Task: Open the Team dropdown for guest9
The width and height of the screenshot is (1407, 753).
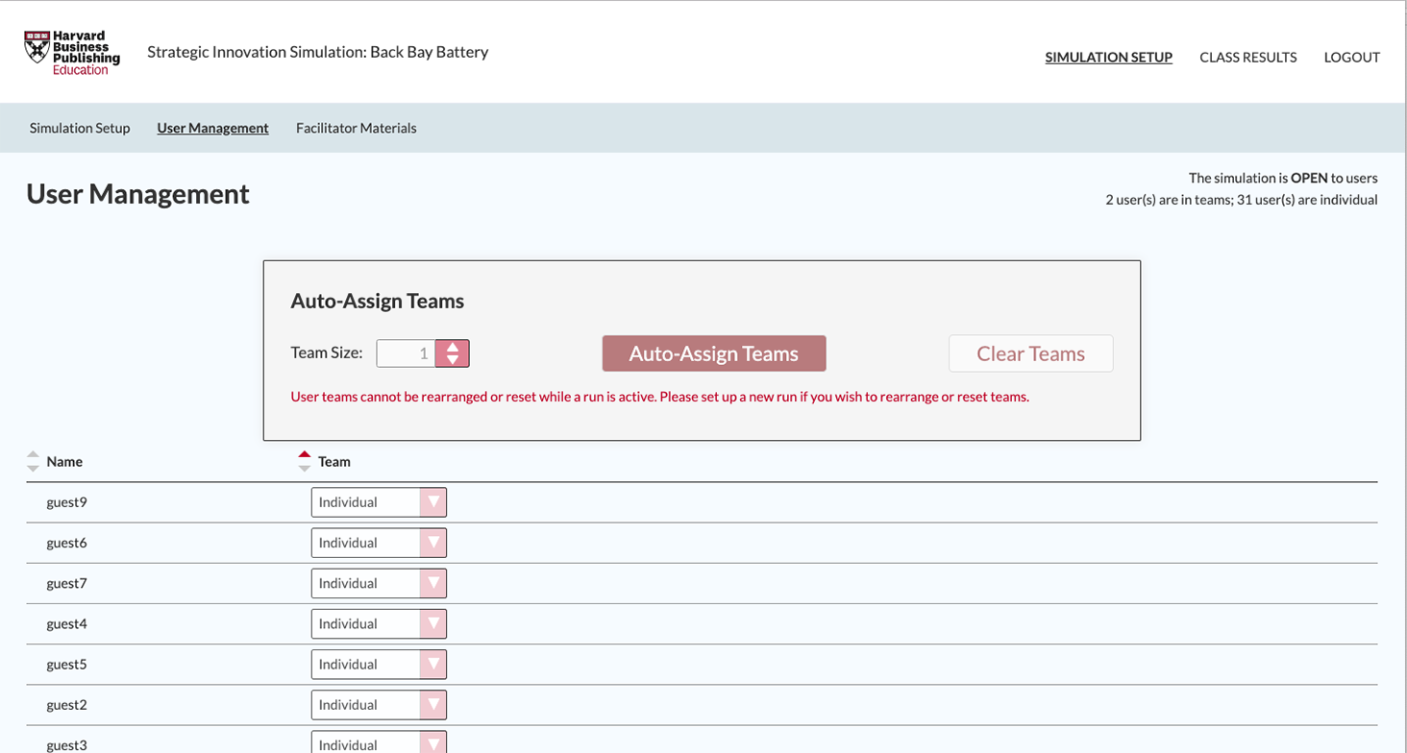Action: coord(379,502)
